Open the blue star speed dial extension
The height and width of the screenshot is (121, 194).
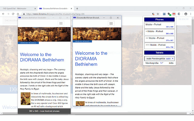point(164,14)
